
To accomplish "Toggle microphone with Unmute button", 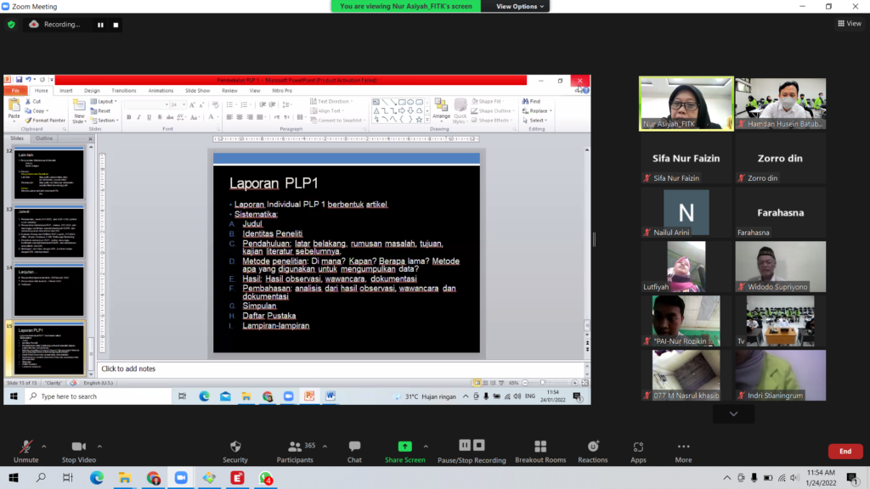I will coord(26,452).
